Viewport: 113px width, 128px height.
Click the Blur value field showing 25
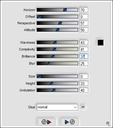(84, 63)
